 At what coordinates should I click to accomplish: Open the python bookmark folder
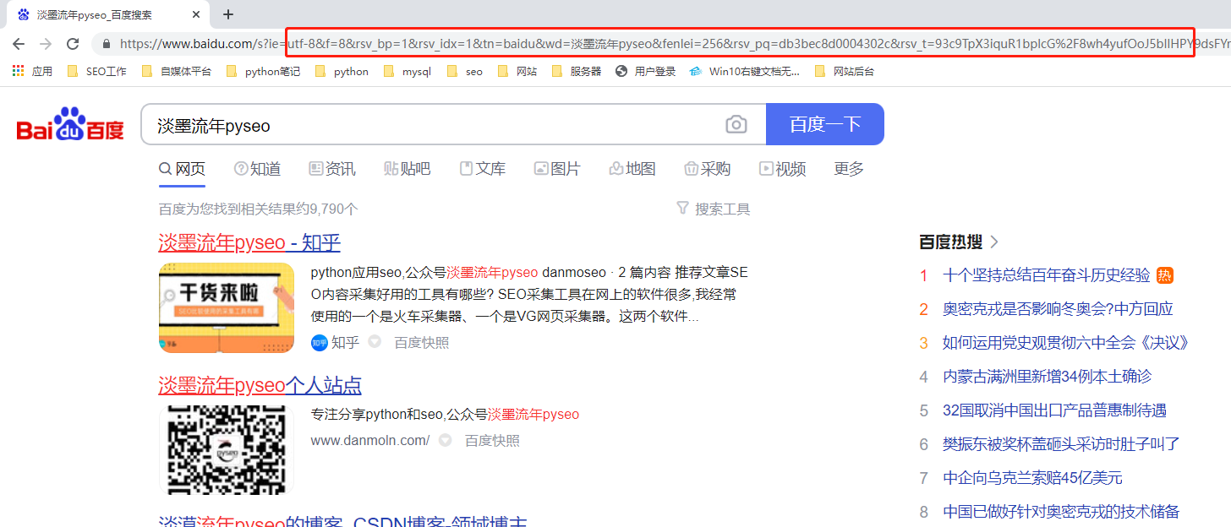click(x=341, y=72)
